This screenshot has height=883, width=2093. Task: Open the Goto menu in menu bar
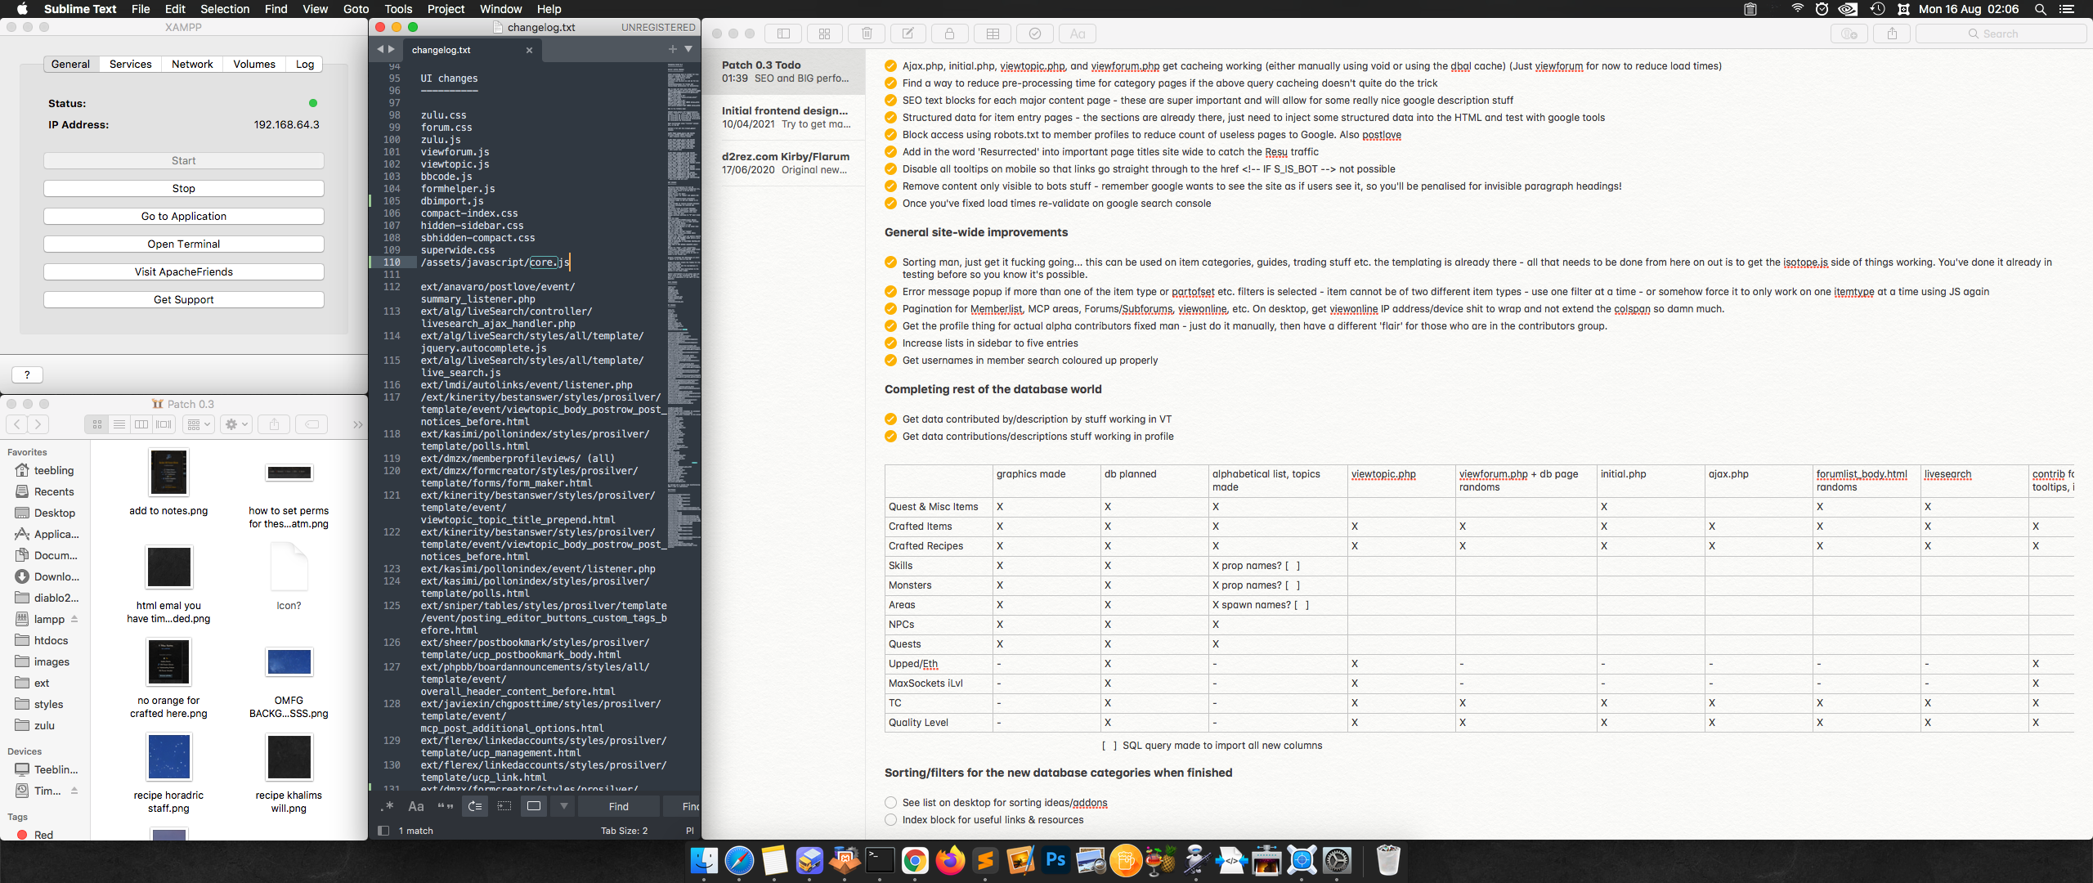[356, 9]
